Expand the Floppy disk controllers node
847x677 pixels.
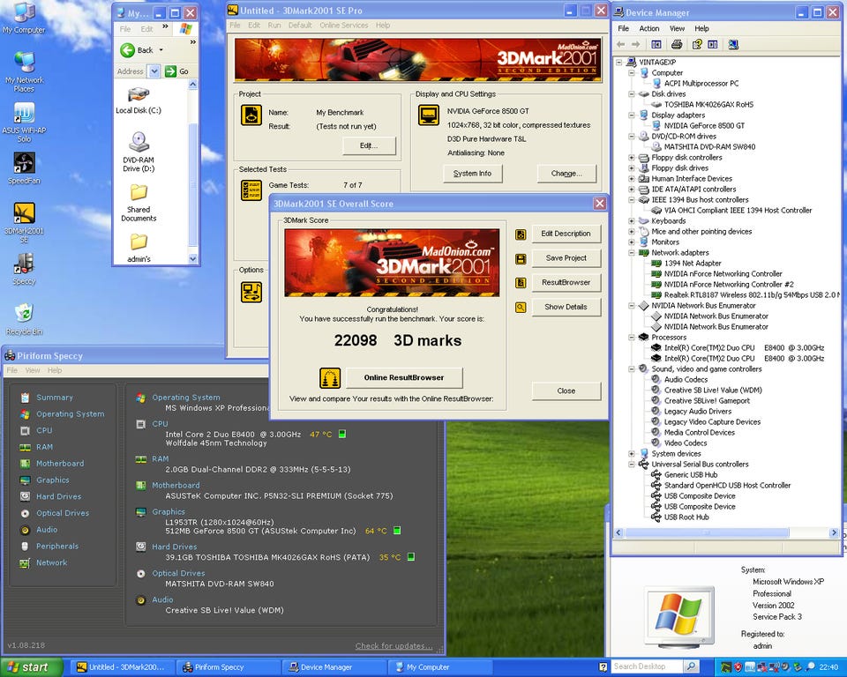(x=631, y=158)
